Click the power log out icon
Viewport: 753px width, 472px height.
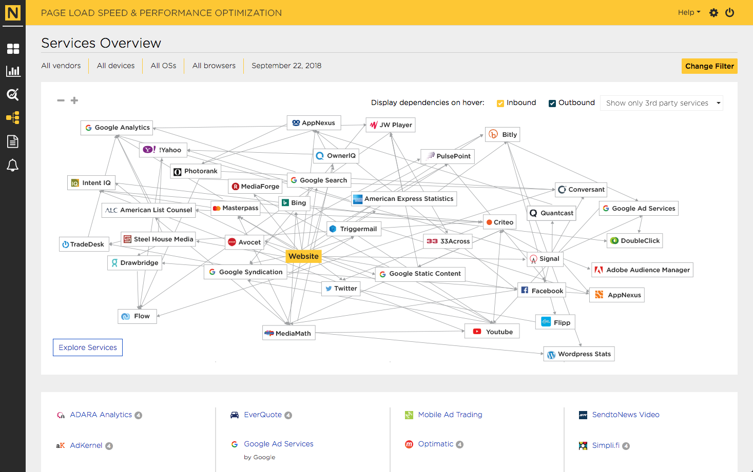[x=730, y=13]
